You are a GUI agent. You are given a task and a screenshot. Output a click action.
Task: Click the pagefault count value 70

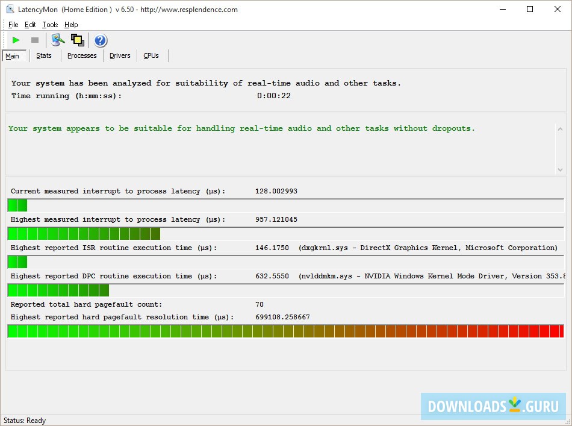point(260,304)
